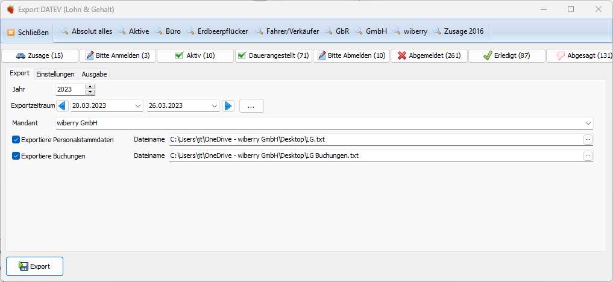Click the Jahr year input field
The height and width of the screenshot is (282, 613).
[71, 89]
